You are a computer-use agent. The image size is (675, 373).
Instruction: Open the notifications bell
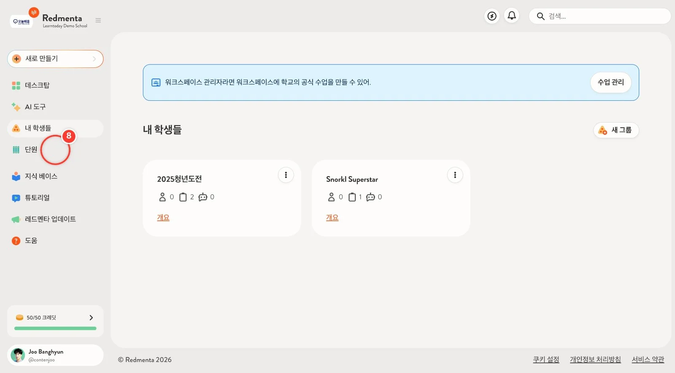tap(512, 16)
